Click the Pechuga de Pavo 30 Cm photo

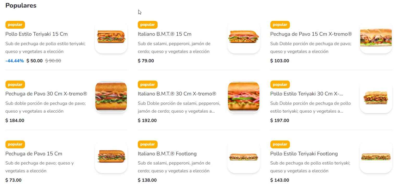[111, 97]
